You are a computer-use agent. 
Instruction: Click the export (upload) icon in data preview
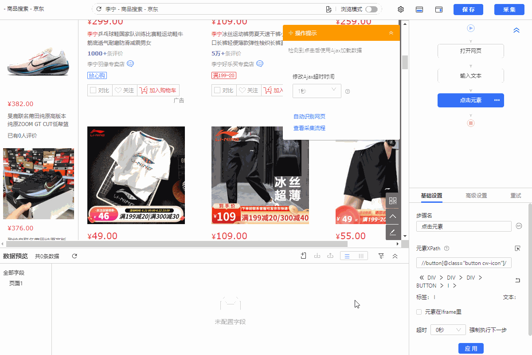click(330, 256)
